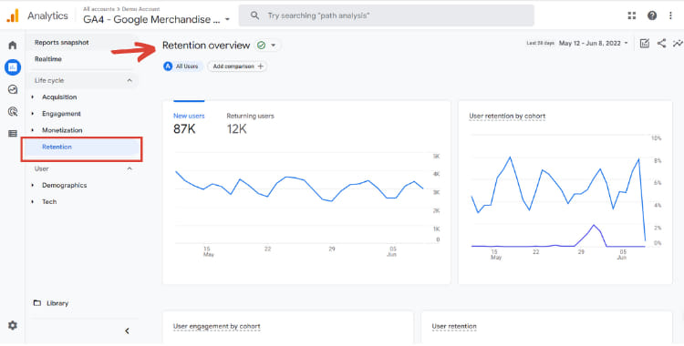Open the Insights sparkline icon
The width and height of the screenshot is (684, 346).
coord(678,43)
